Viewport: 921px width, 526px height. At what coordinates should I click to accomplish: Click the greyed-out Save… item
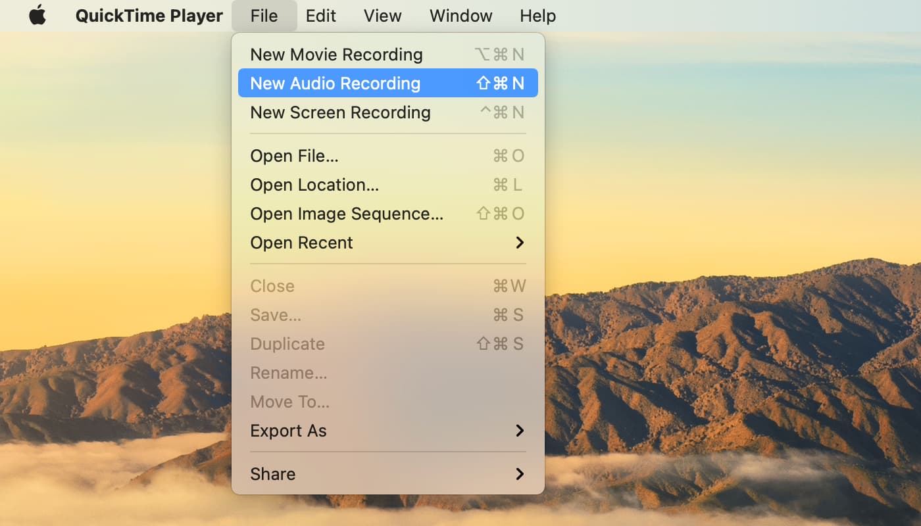[388, 315]
